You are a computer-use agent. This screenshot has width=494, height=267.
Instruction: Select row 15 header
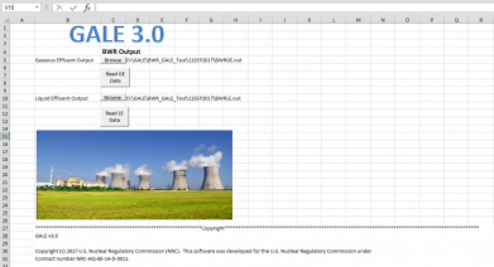[x=5, y=136]
